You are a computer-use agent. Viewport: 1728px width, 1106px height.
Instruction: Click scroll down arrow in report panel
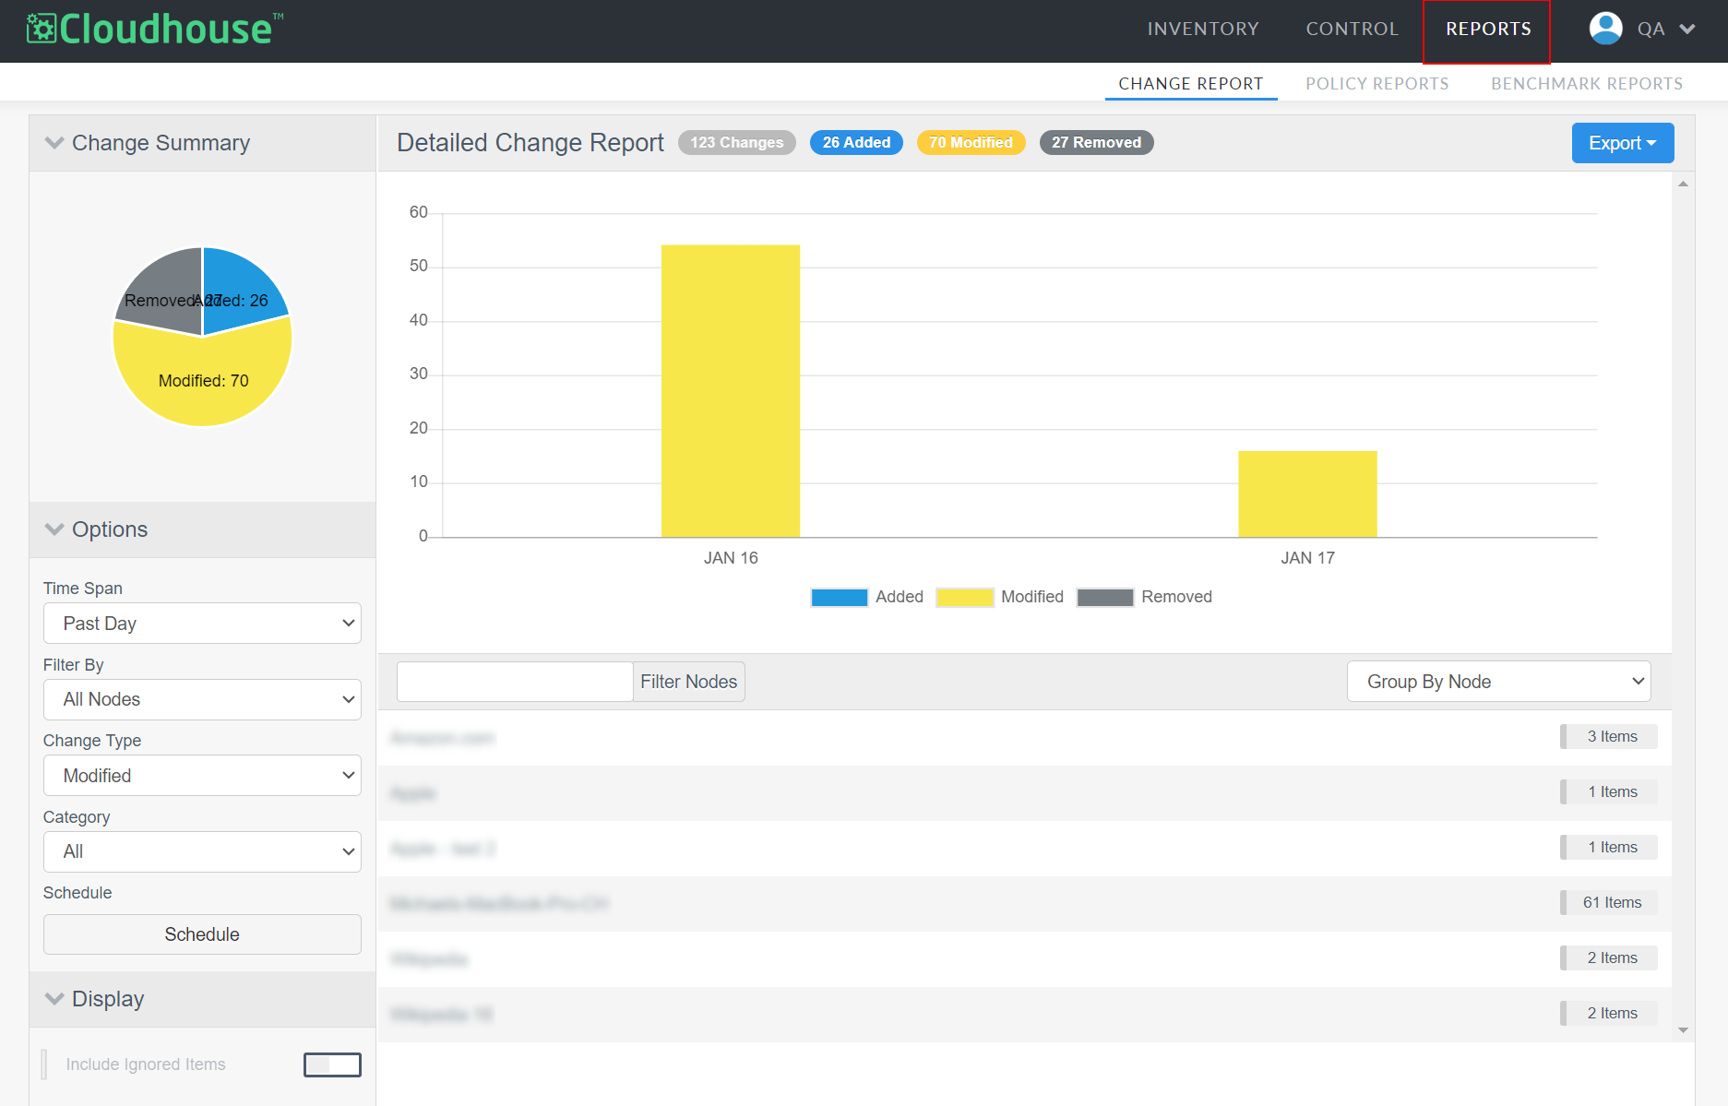coord(1683,1030)
